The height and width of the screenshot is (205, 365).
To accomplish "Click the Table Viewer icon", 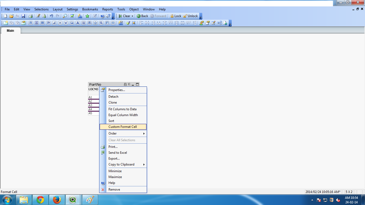I will tap(219, 23).
